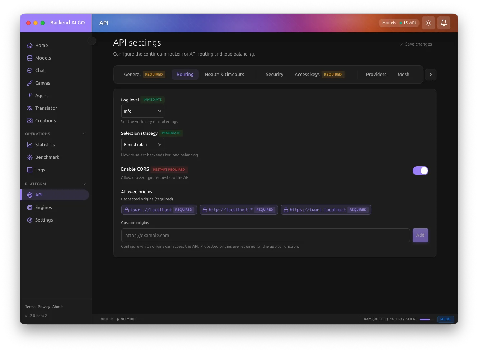Switch to Health & timeouts tab

(x=224, y=74)
